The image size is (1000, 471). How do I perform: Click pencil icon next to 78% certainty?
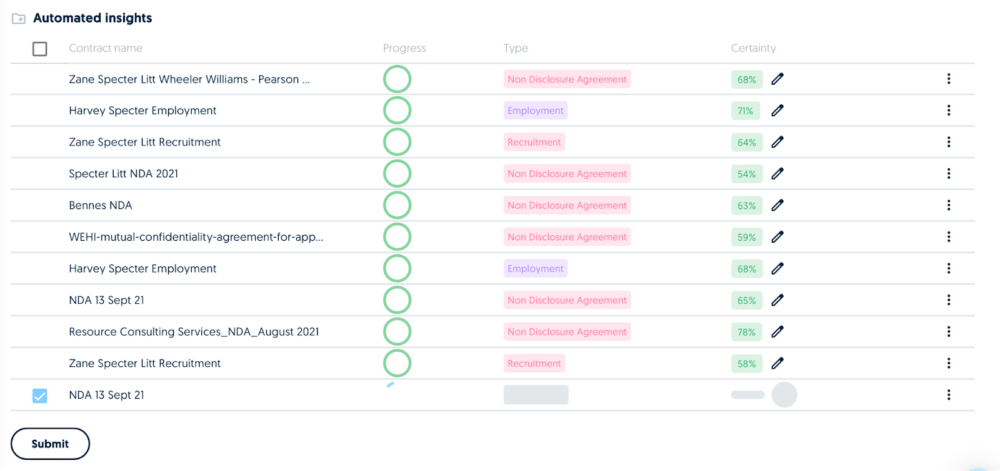(x=777, y=332)
